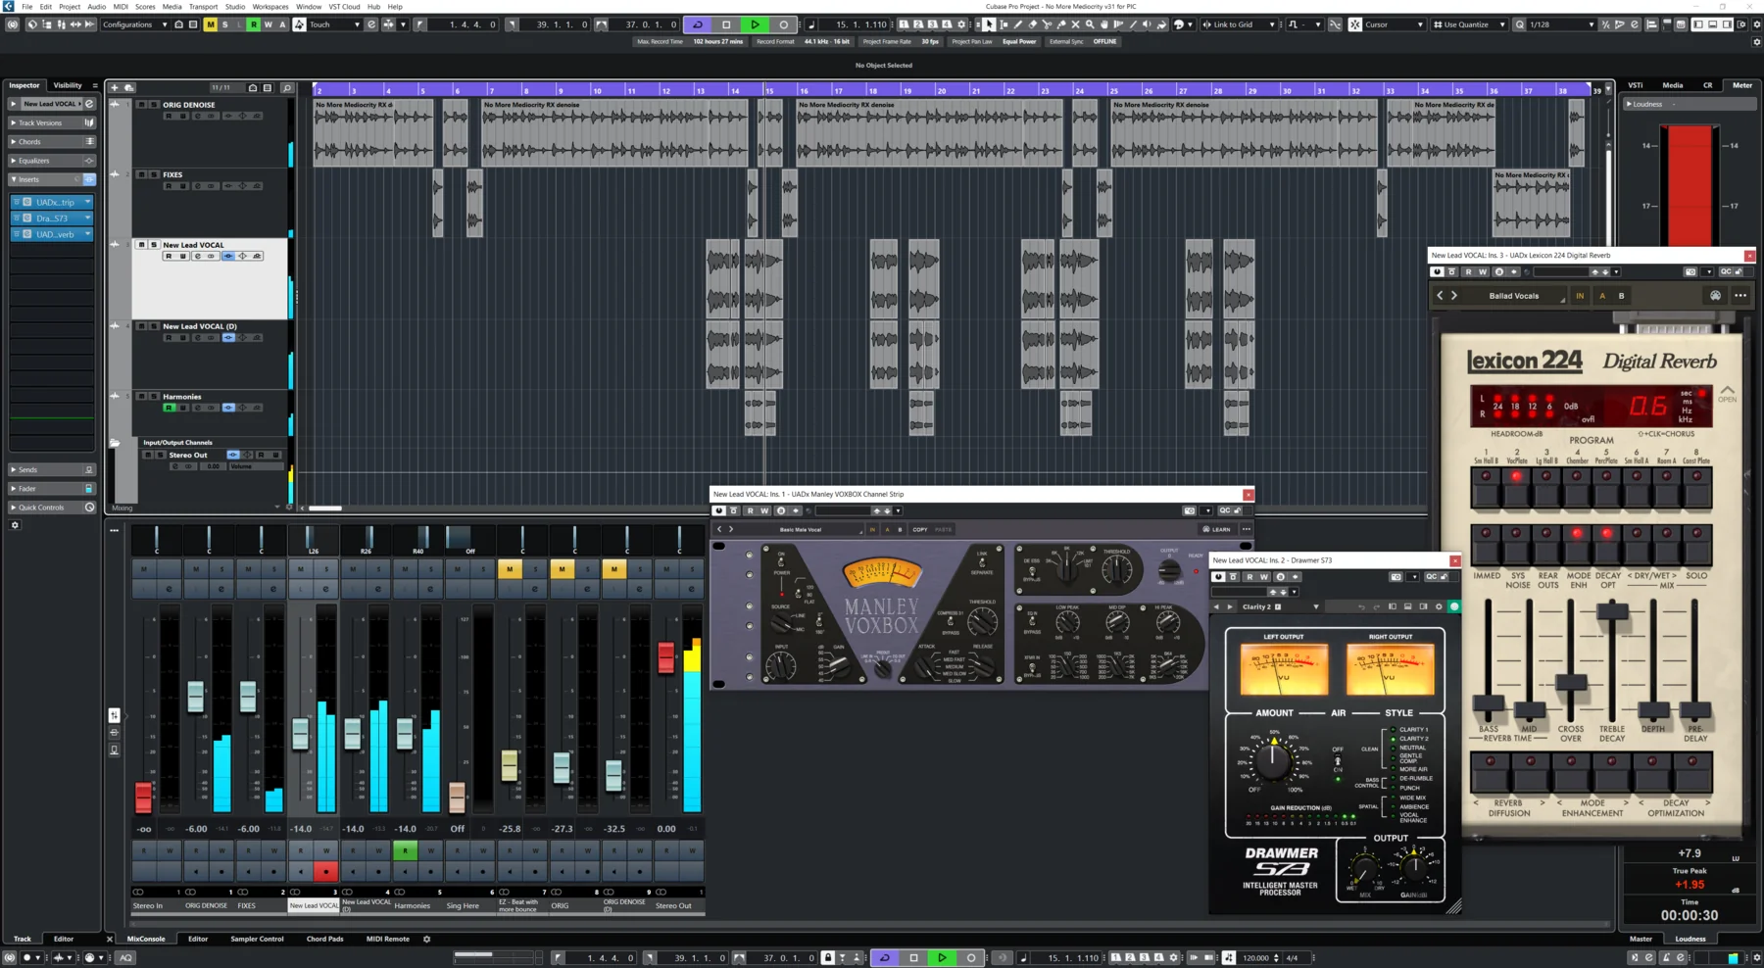
Task: Select the UADx...trip insert slot
Action: coord(53,202)
